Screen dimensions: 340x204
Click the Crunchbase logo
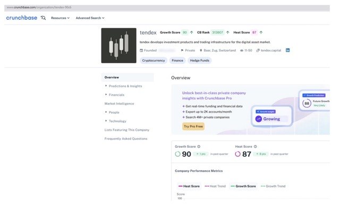coord(21,18)
